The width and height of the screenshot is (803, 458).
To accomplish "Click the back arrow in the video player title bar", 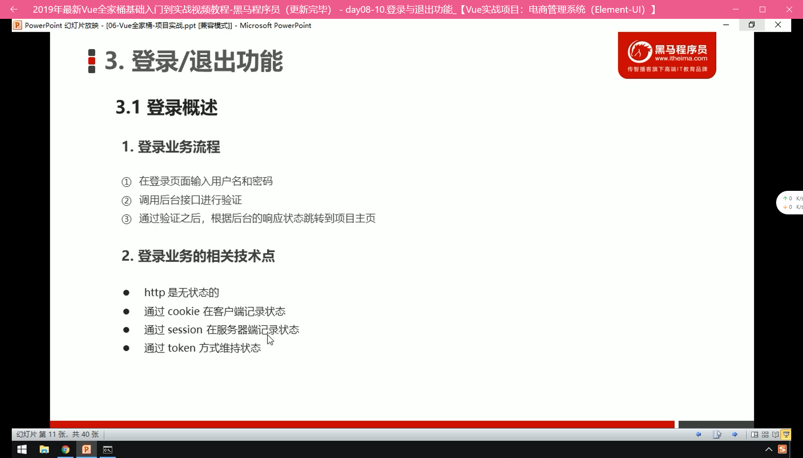I will (14, 9).
